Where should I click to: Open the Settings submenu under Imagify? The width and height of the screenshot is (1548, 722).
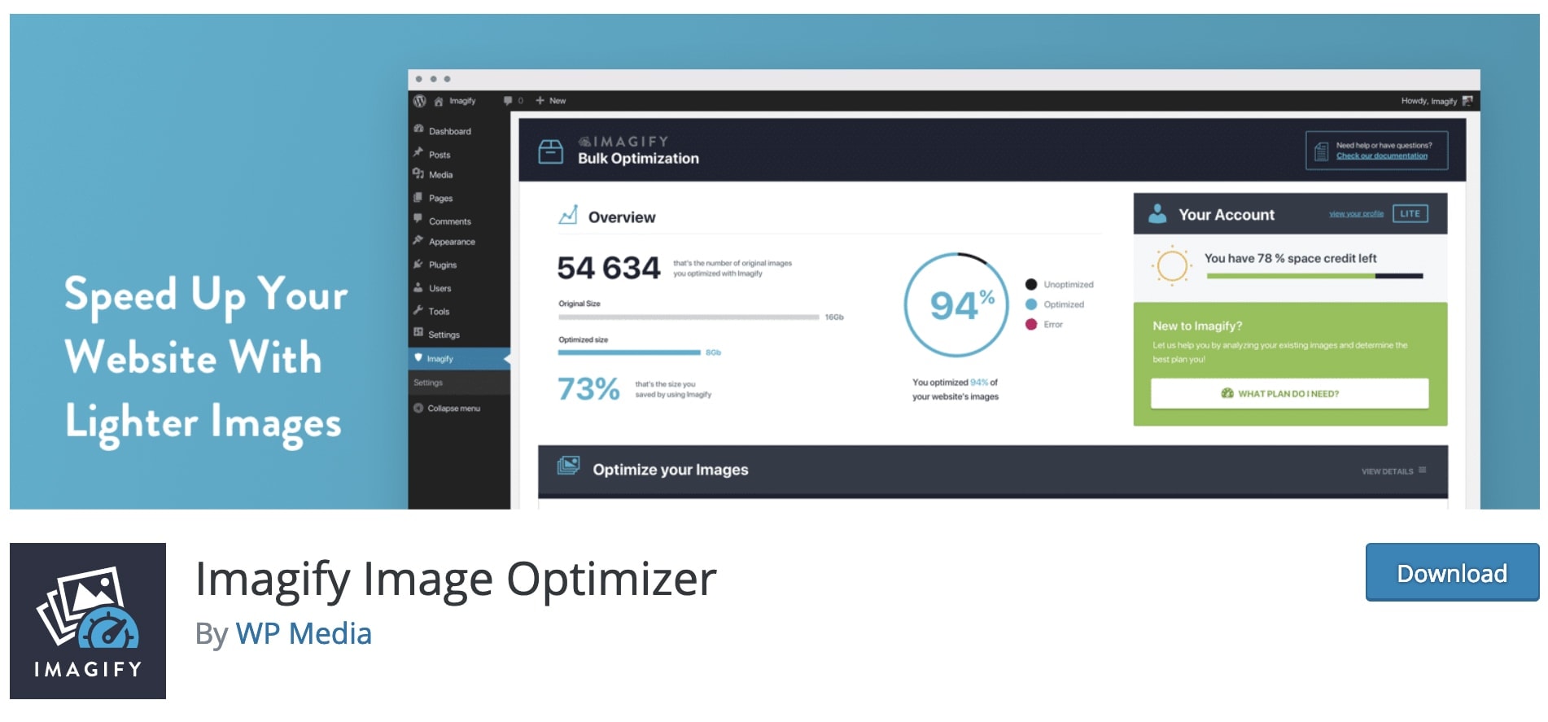(x=428, y=383)
